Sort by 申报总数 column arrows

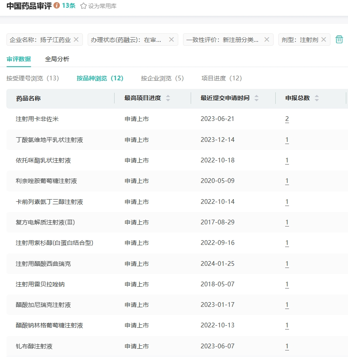click(x=317, y=98)
